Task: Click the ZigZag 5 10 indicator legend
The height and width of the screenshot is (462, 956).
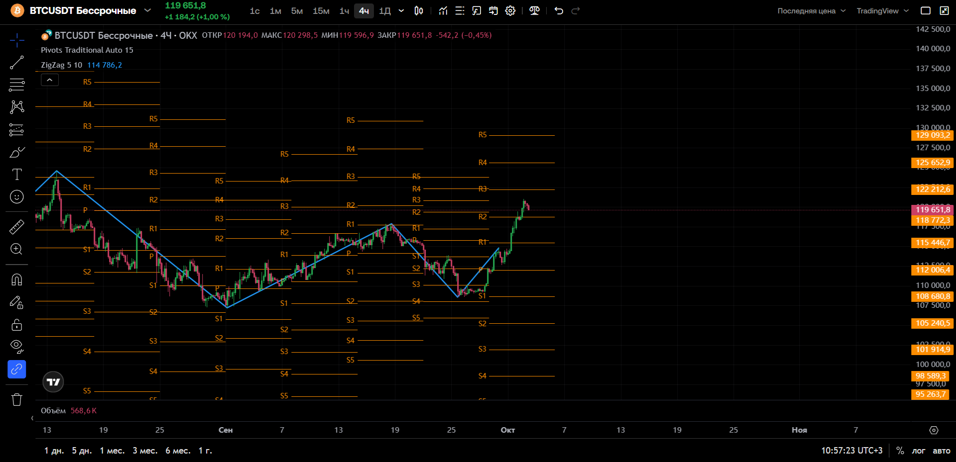Action: pos(61,65)
